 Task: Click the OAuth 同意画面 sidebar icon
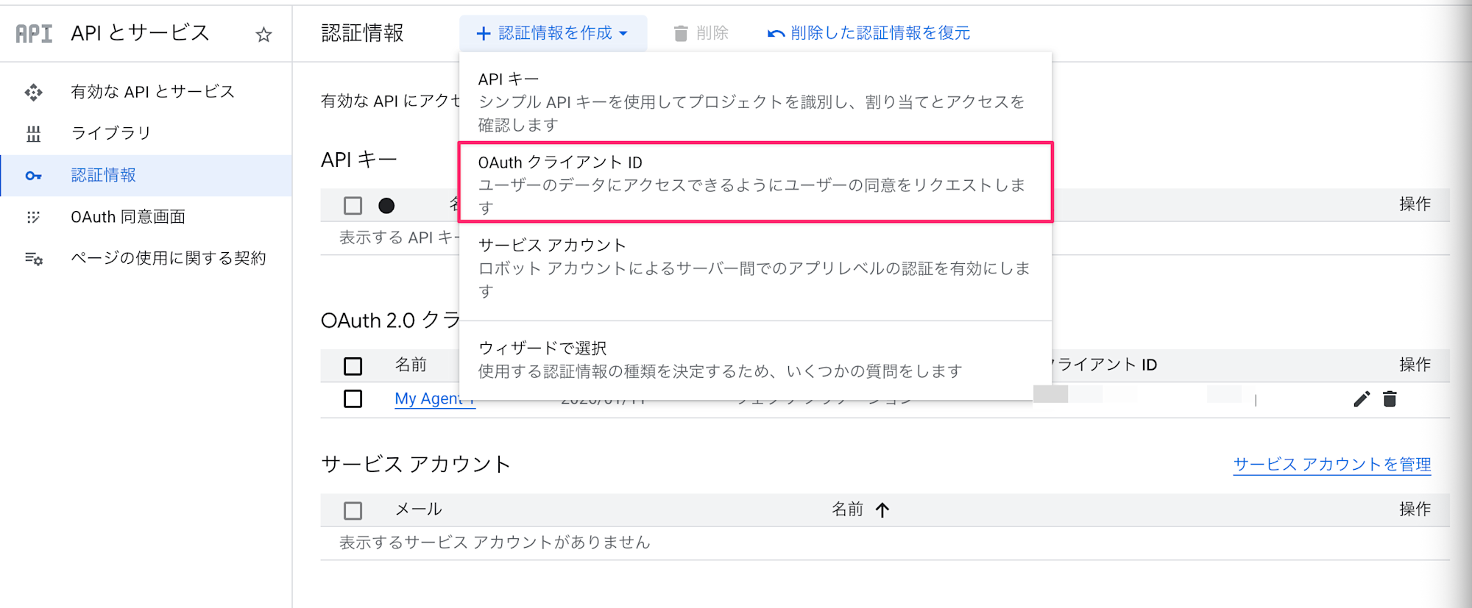tap(34, 217)
